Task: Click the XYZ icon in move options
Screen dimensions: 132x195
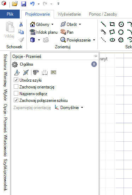Action: 53,72
